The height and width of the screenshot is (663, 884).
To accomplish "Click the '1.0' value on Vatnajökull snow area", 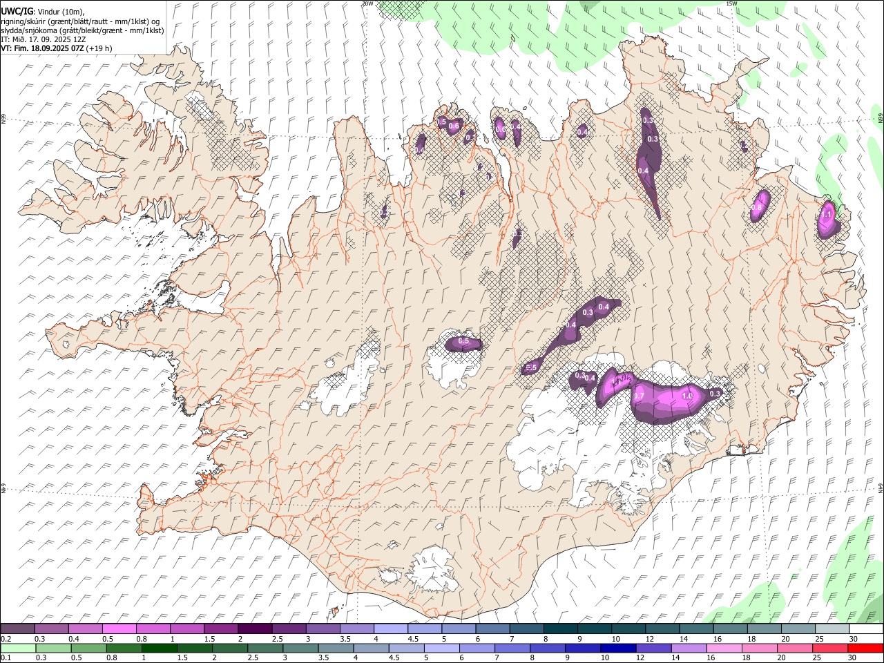I will click(687, 396).
